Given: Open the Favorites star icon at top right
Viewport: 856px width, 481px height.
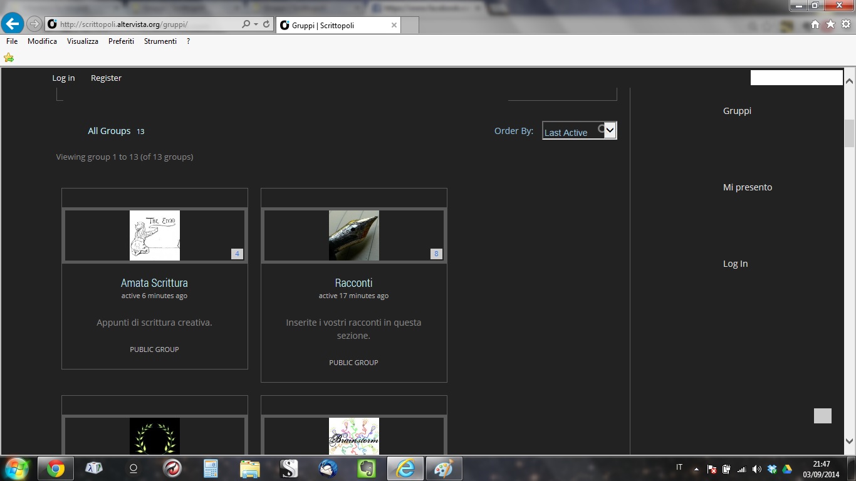Looking at the screenshot, I should pos(830,24).
